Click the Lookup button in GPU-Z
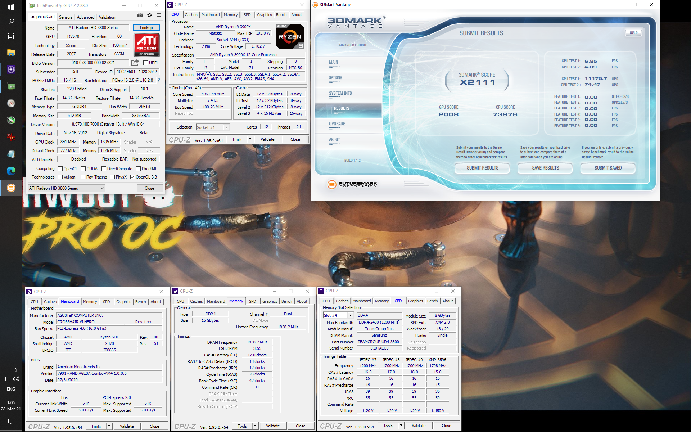Viewport: 691px width, 432px height. click(x=146, y=28)
